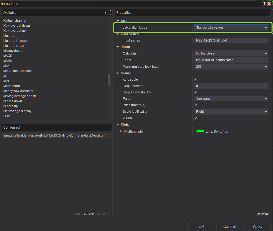Click the template link
Screen dimensions: 273x231
[263, 214]
